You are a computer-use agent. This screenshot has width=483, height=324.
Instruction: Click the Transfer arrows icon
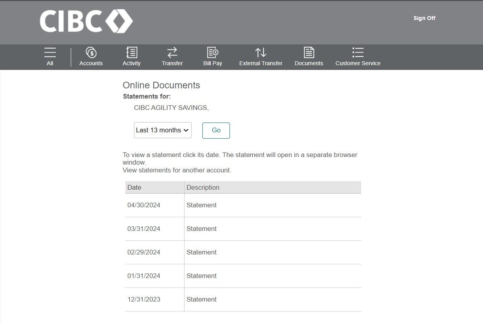pyautogui.click(x=172, y=52)
